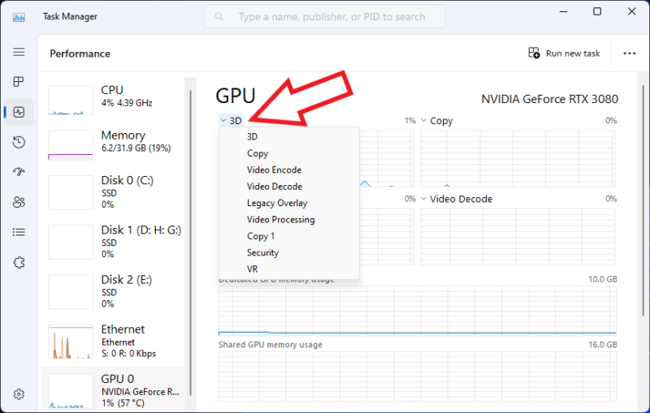Screen dimensions: 650x413
Task: Click the 10.0 GB dedicated memory value
Action: tap(603, 279)
